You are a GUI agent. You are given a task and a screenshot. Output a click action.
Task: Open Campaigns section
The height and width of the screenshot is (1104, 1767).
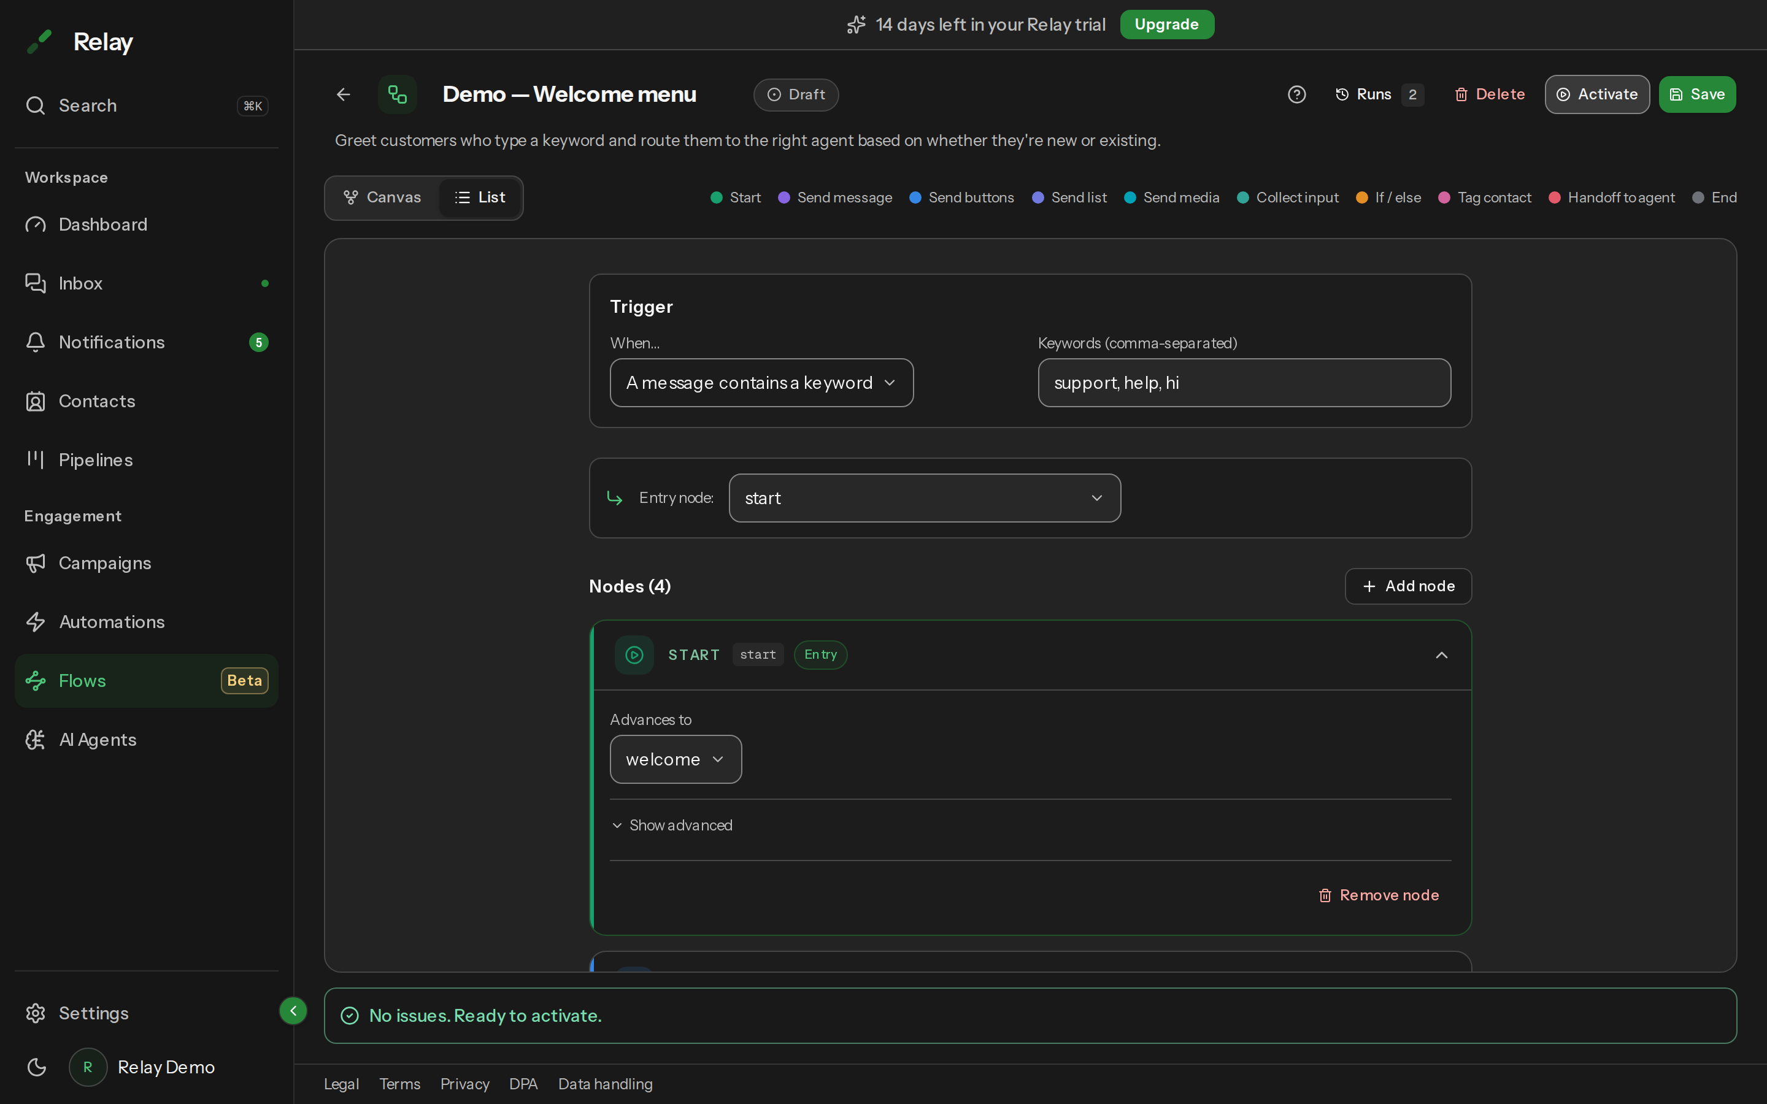point(146,563)
